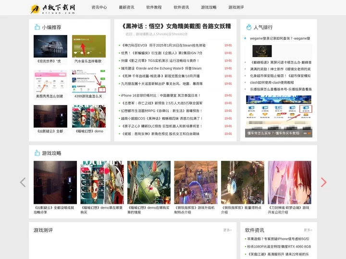Viewport: 346px width, 259px height.
Task: Open the 游戏攻略 nav item
Action: tap(209, 7)
